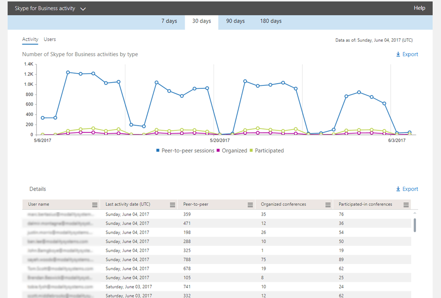Click the Details table scrollbar thumb
Viewport: 441px width, 298px height.
point(415,225)
